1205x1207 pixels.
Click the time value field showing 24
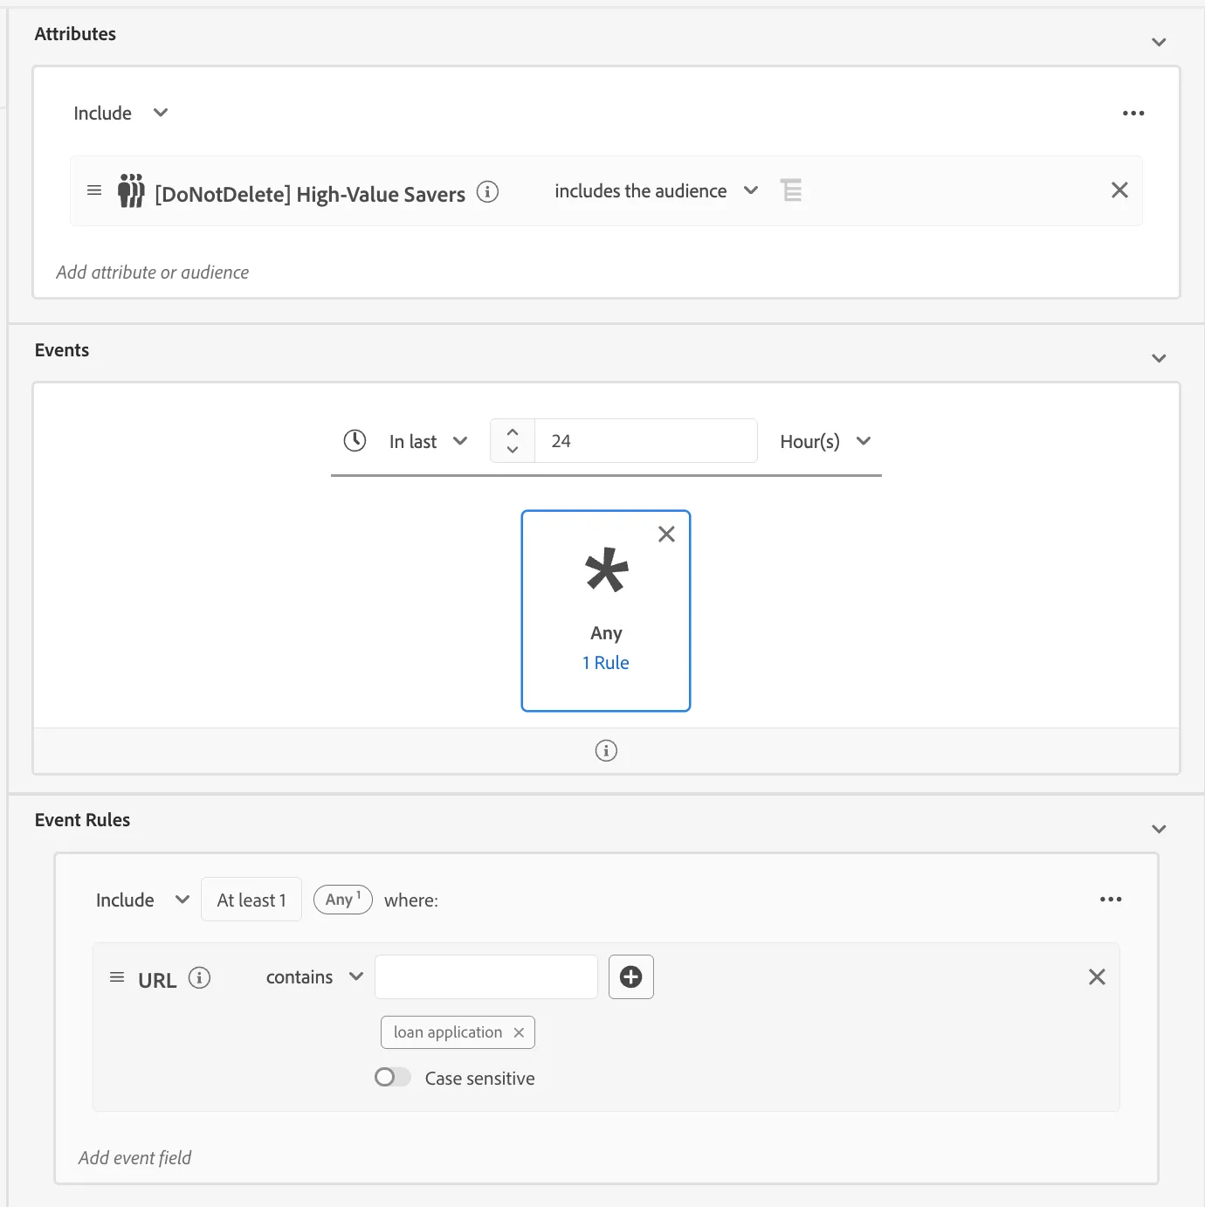pyautogui.click(x=645, y=441)
